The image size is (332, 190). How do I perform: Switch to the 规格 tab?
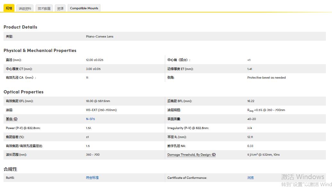9,8
